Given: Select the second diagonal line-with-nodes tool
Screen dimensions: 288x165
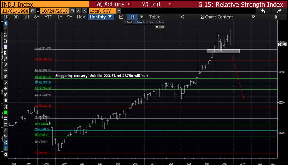Looking at the screenshot, I should click(x=6, y=65).
